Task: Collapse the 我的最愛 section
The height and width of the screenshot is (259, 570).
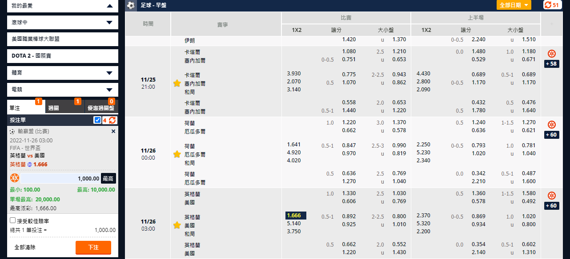Action: pyautogui.click(x=63, y=6)
